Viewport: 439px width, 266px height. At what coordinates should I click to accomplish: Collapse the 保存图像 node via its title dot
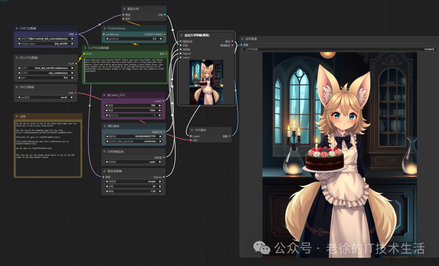click(242, 39)
